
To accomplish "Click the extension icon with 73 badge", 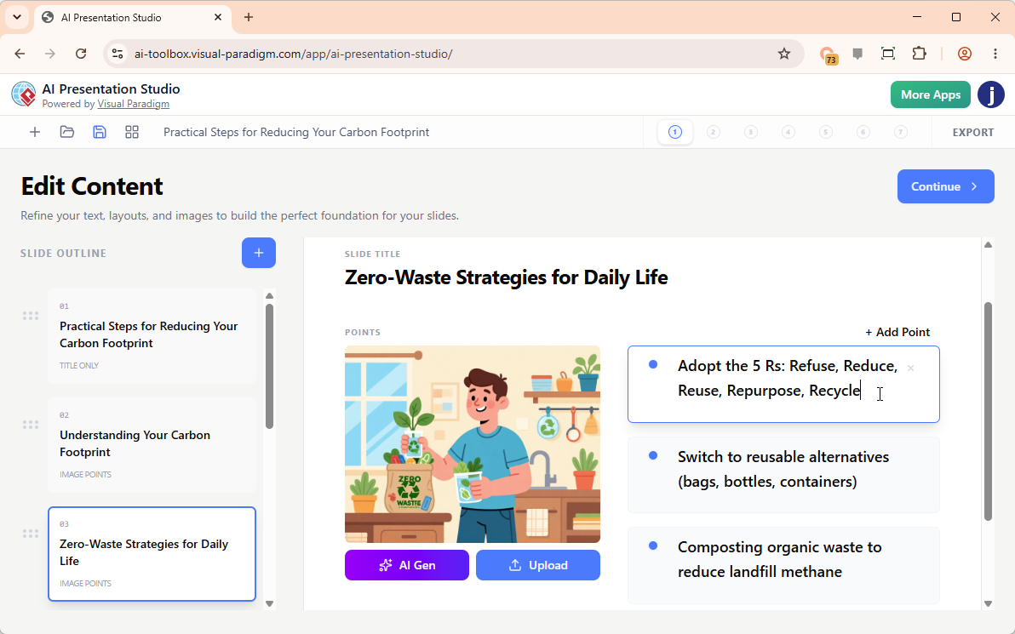I will coord(828,55).
